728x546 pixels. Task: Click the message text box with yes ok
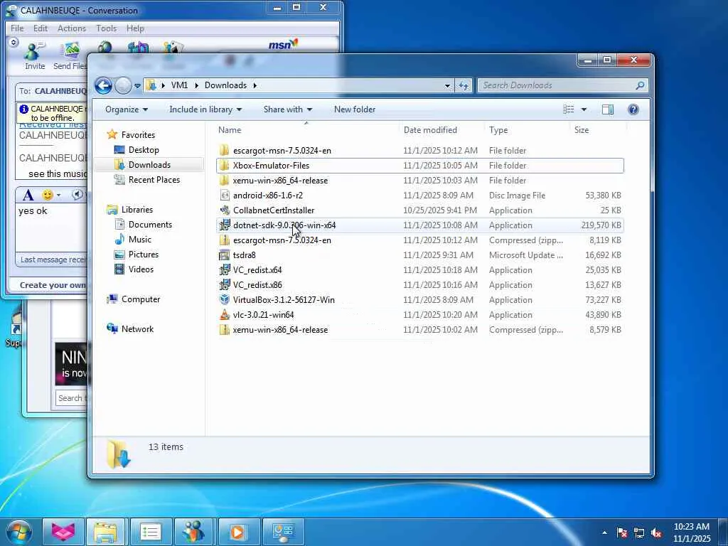pyautogui.click(x=51, y=227)
